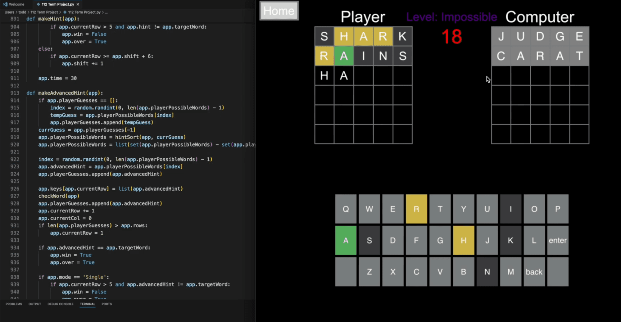Viewport: 621px width, 322px height.
Task: Click the Home button in the game
Action: (x=279, y=11)
